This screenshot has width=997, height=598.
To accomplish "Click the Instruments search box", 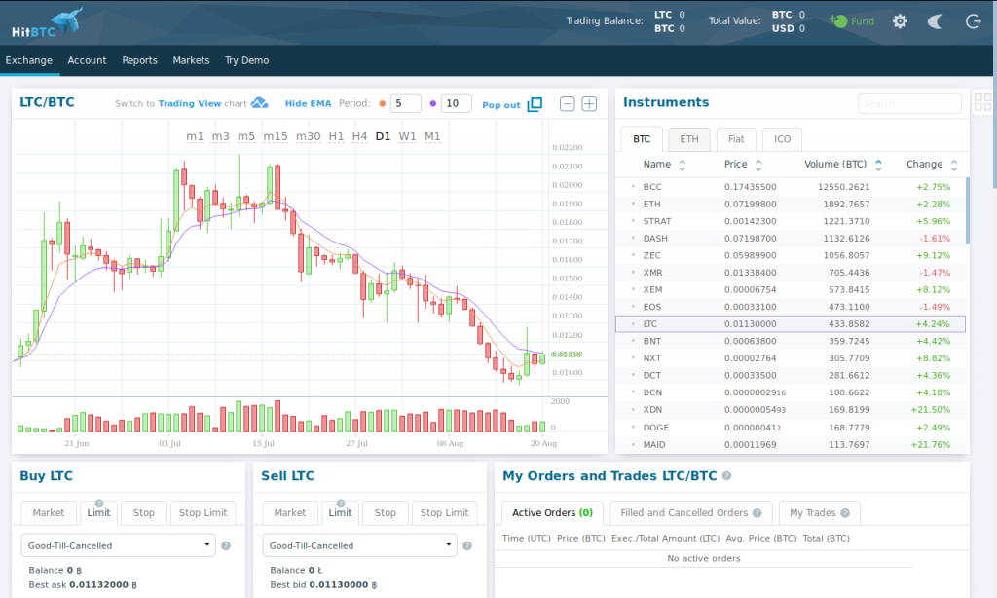I will pyautogui.click(x=909, y=103).
